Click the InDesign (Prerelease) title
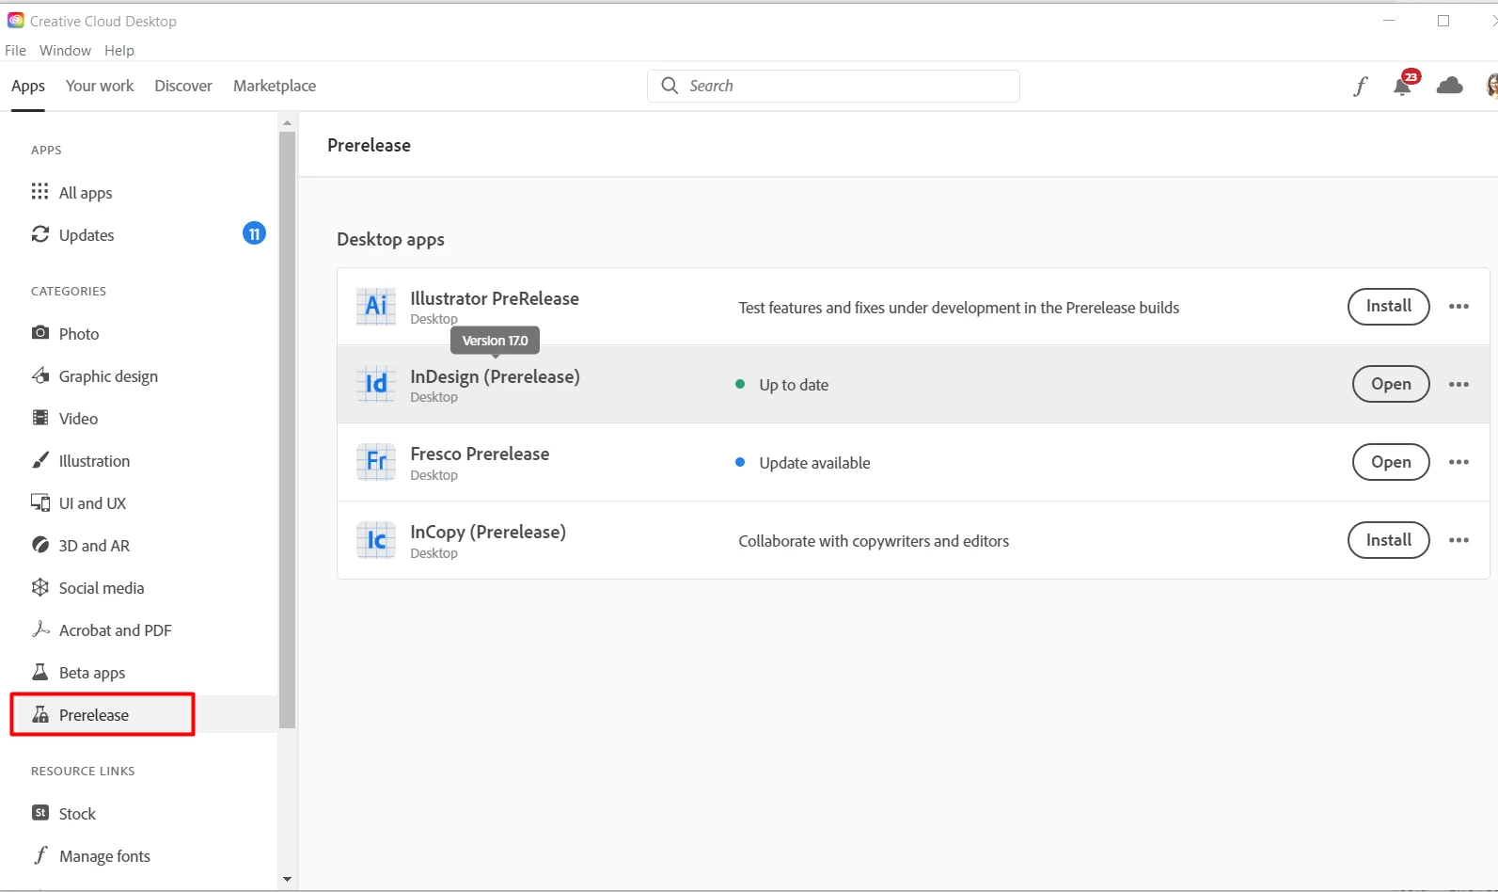 point(495,376)
